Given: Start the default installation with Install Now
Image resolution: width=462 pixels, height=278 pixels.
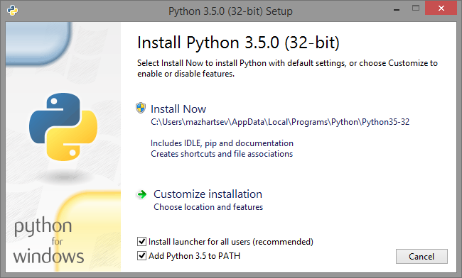Looking at the screenshot, I should [x=178, y=109].
